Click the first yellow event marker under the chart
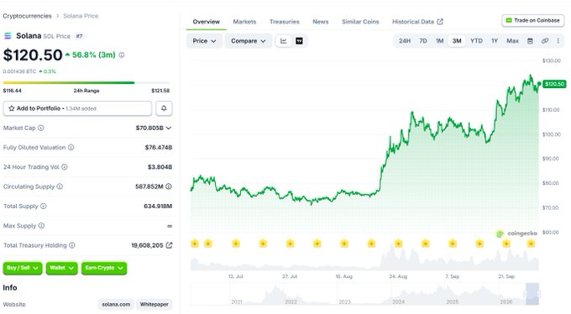Viewport: 571px width, 314px height. pos(195,243)
